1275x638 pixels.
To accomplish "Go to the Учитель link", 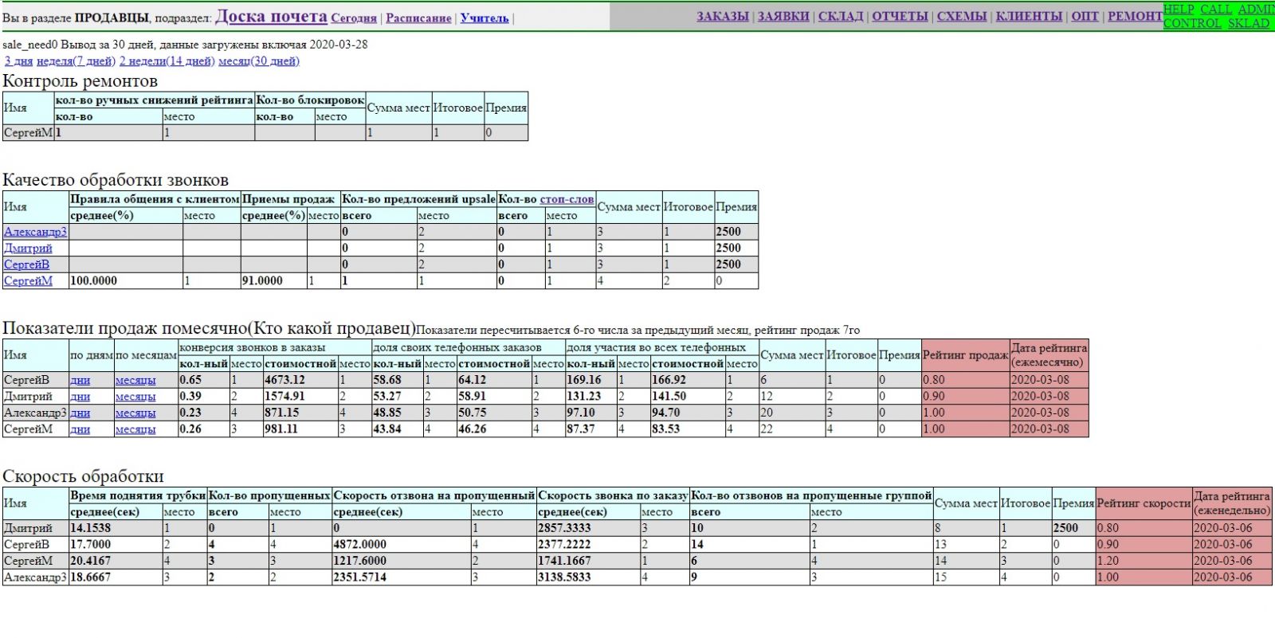I will pos(484,18).
